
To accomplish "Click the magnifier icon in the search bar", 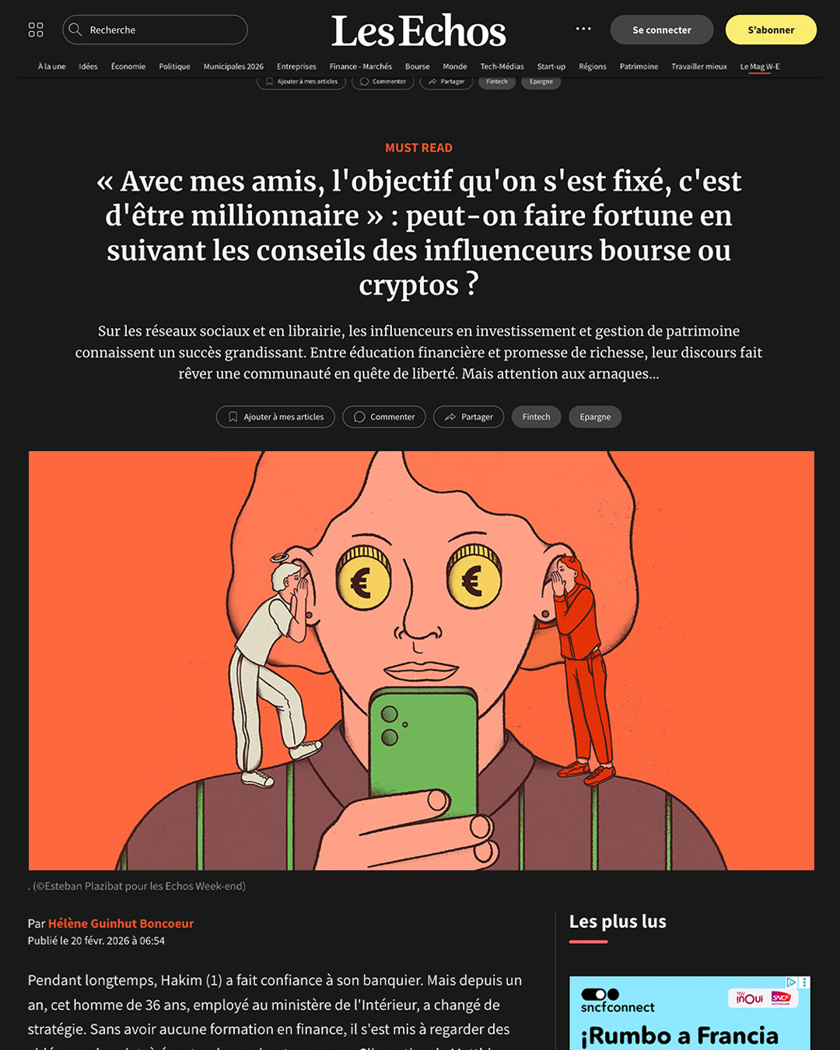I will point(75,30).
